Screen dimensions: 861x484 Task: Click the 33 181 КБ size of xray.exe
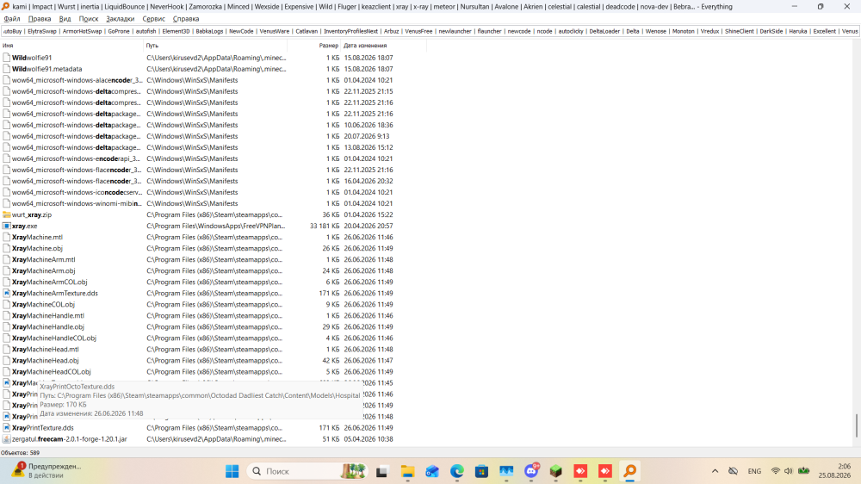[x=325, y=226]
